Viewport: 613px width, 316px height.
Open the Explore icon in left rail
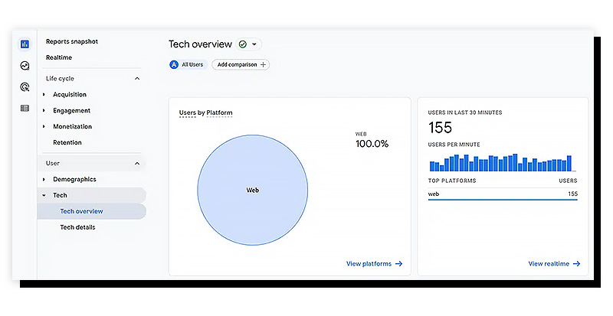tap(25, 66)
